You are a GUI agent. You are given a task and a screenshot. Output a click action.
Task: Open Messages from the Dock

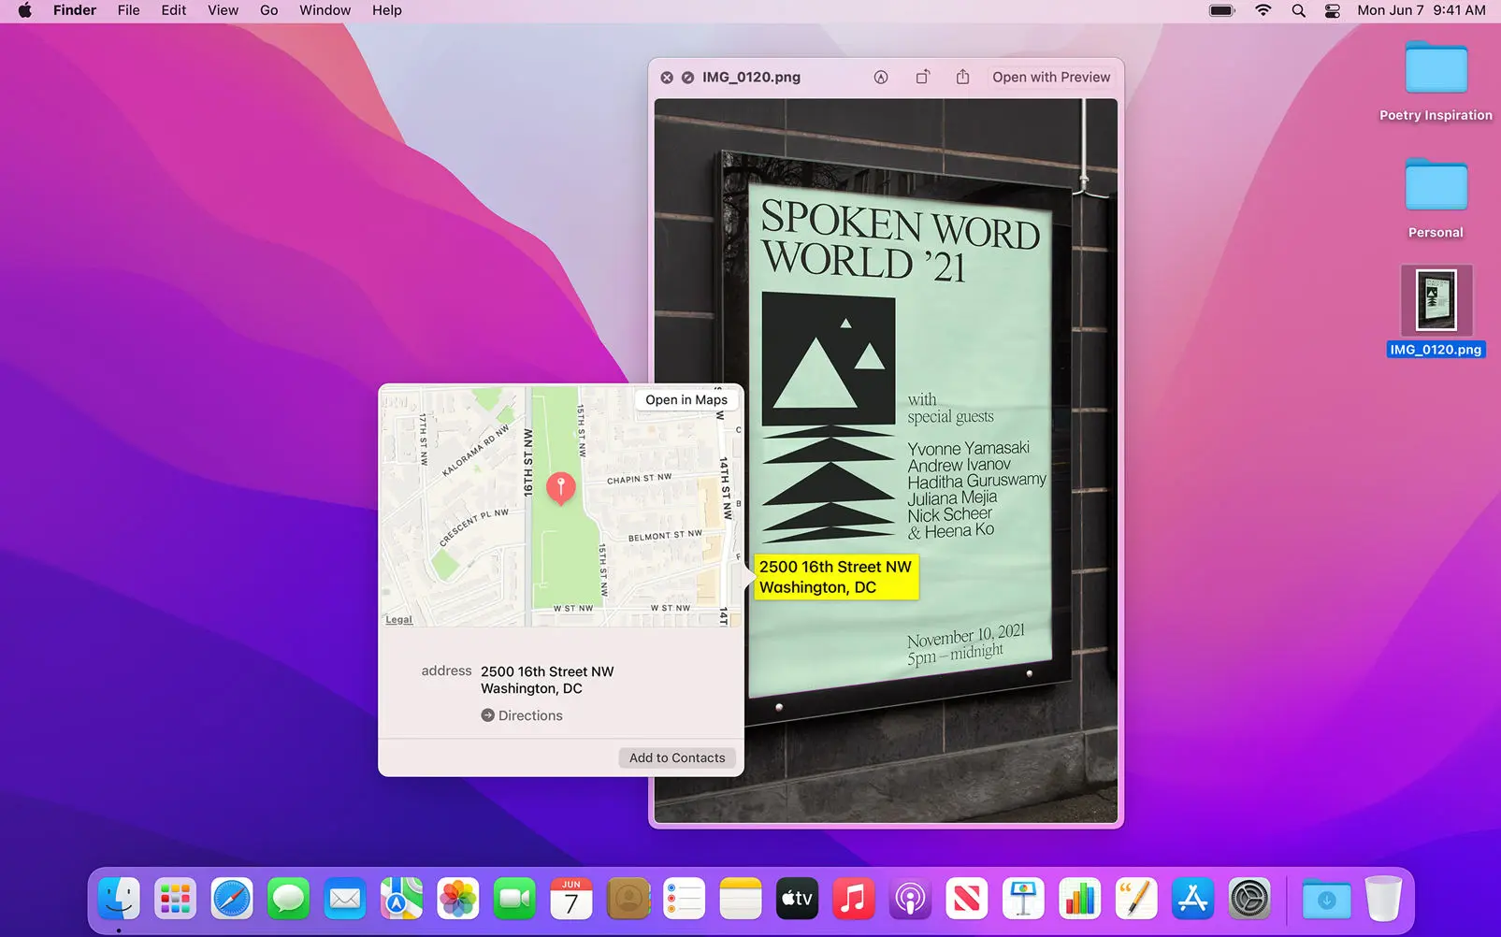coord(288,900)
